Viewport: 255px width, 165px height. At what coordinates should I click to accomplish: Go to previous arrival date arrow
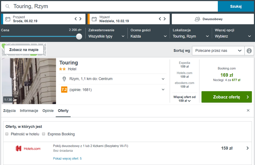pos(76,19)
